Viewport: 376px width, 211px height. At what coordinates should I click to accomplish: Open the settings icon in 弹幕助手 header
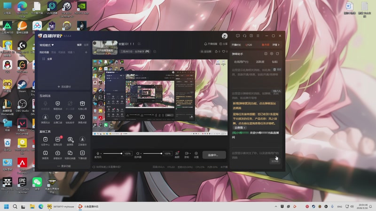272,53
